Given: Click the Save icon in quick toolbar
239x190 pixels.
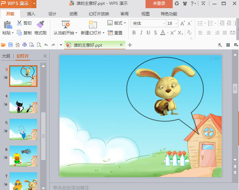Looking at the screenshot, I should (x=10, y=45).
